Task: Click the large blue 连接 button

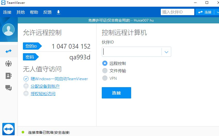Action: (x=116, y=93)
